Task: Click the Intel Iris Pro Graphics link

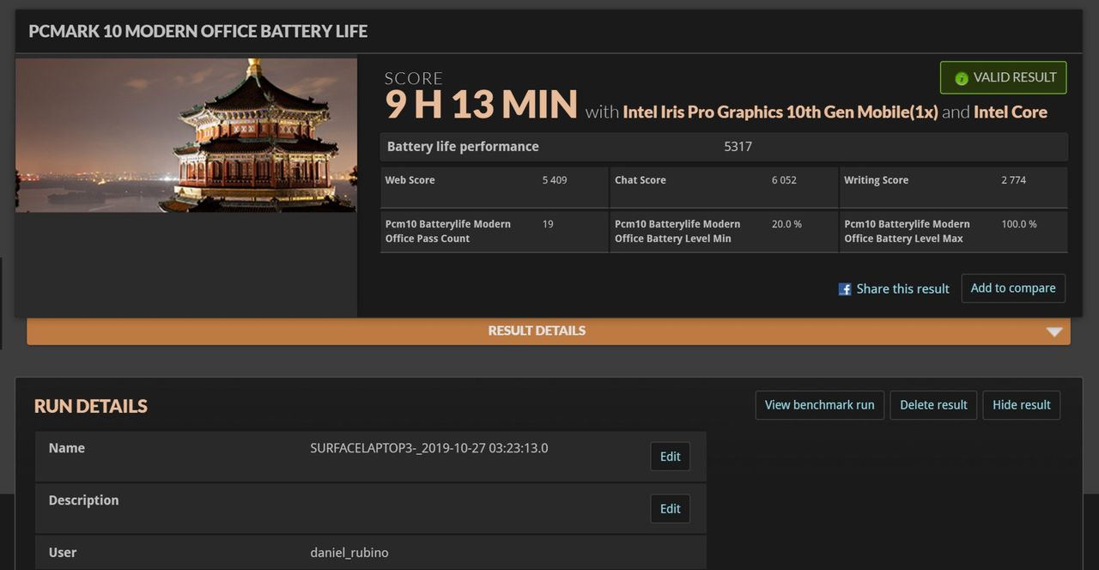Action: pyautogui.click(x=780, y=112)
